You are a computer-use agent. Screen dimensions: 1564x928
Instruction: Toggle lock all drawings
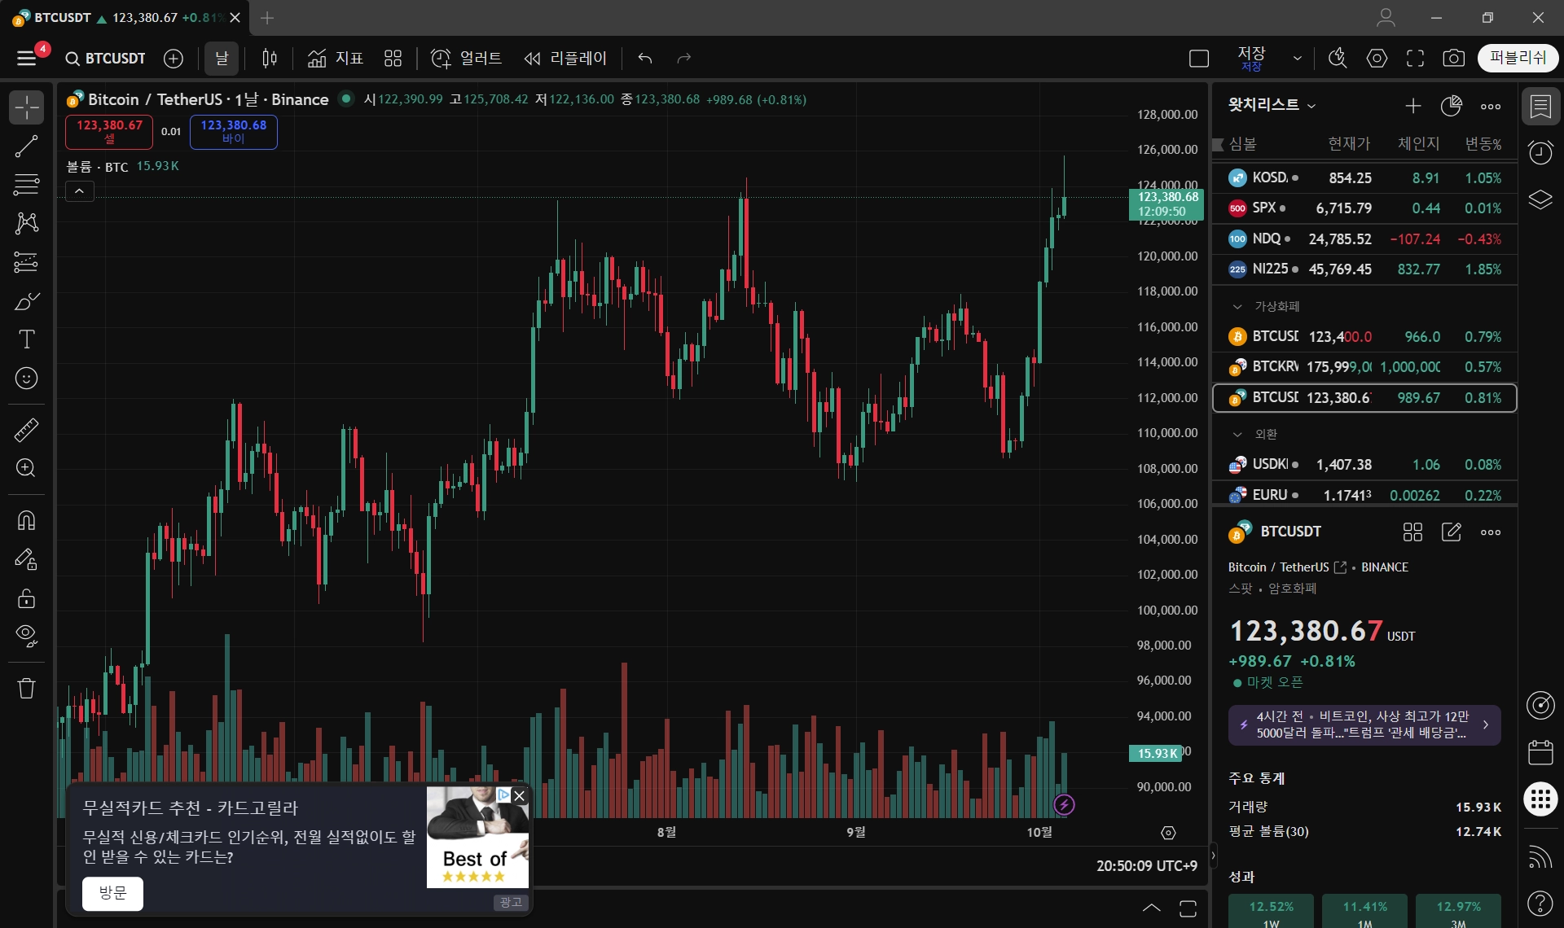[26, 598]
